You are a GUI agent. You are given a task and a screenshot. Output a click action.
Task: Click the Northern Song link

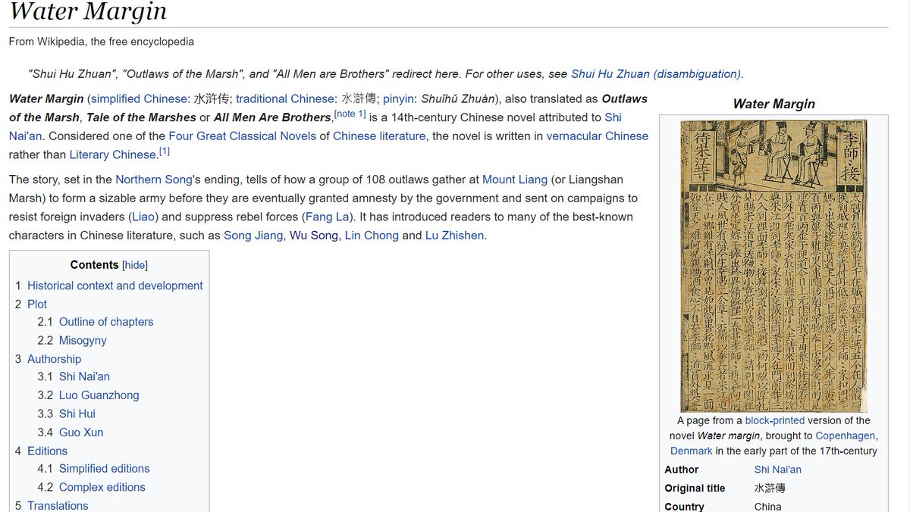point(155,180)
